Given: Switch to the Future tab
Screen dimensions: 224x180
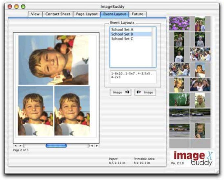Looking at the screenshot, I should (x=137, y=14).
